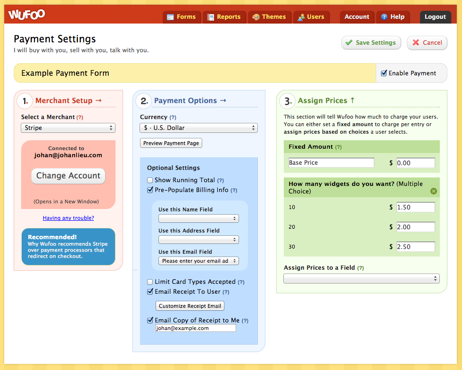
Task: Open the Currency dropdown showing U.S. Dollar
Action: pyautogui.click(x=198, y=128)
